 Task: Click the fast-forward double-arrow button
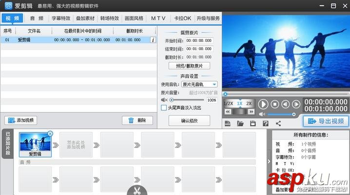pos(251,112)
